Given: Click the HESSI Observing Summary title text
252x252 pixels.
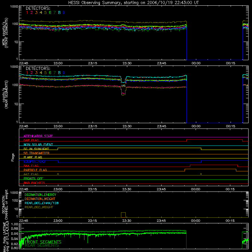Looking at the screenshot, I should click(133, 3).
